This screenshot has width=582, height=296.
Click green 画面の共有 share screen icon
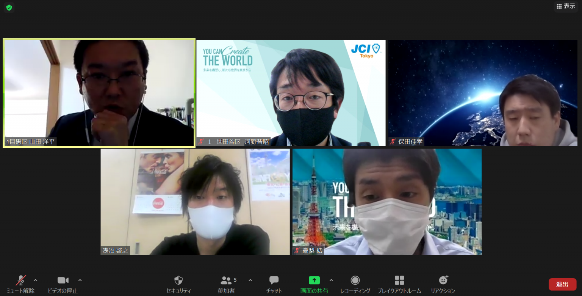tap(314, 281)
